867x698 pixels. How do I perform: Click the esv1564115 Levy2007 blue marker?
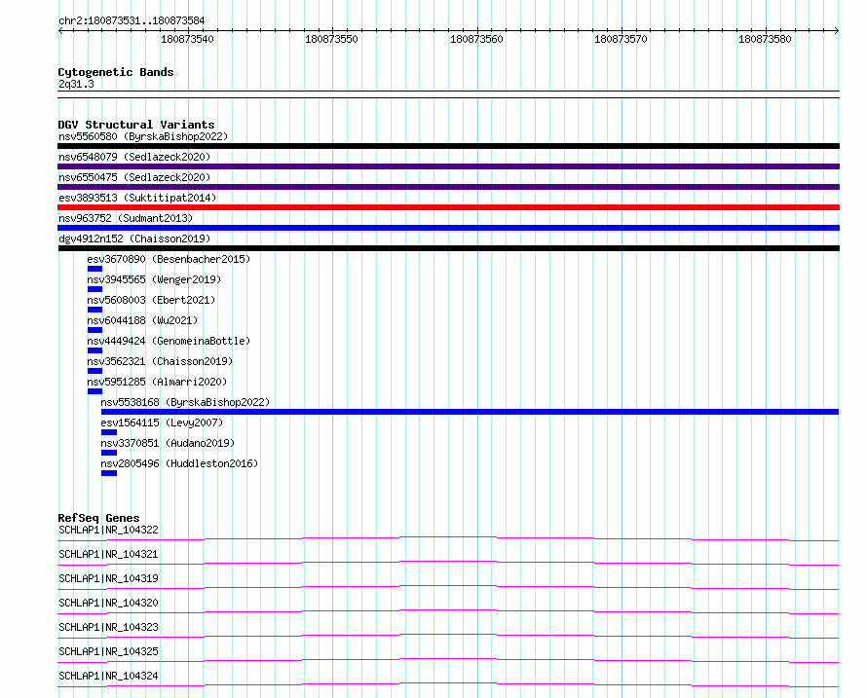(x=109, y=432)
